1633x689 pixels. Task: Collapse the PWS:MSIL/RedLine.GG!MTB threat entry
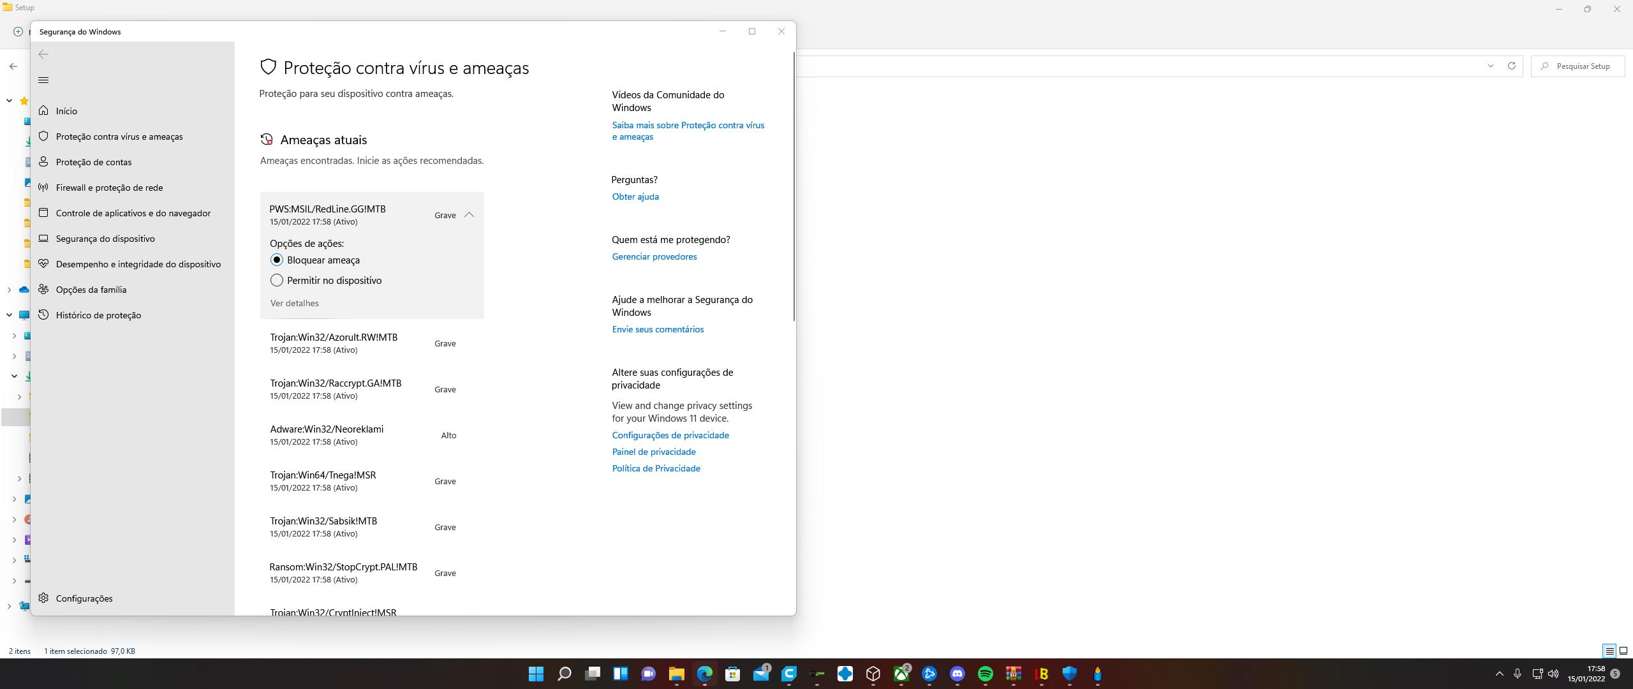469,215
